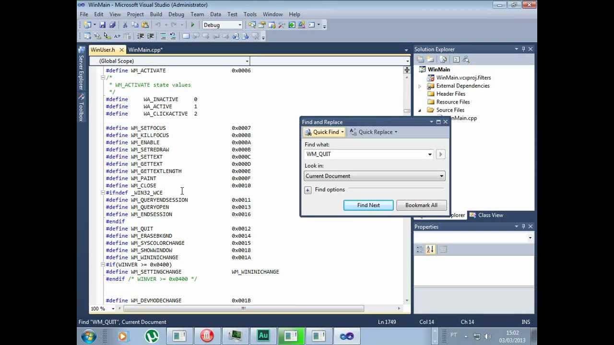Screen dimensions: 614x345
Task: Click the clock showing 15:02
Action: (512, 333)
